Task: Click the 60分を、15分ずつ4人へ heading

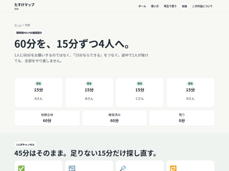Action: tap(72, 44)
